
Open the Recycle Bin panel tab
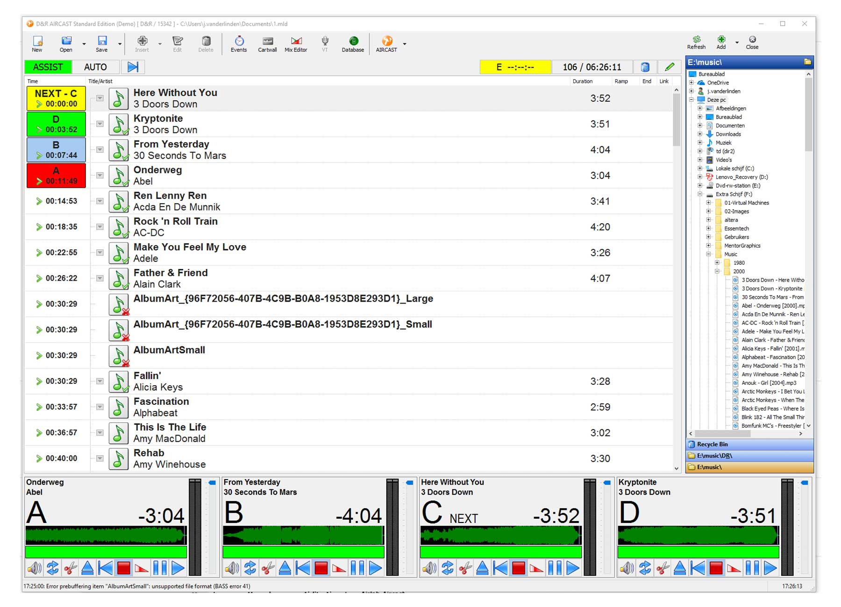[x=750, y=444]
